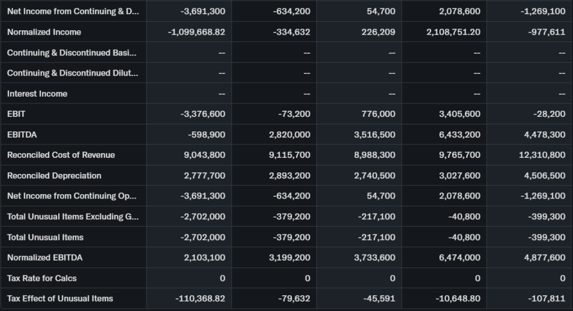Click the EBIT row label

pyautogui.click(x=16, y=114)
